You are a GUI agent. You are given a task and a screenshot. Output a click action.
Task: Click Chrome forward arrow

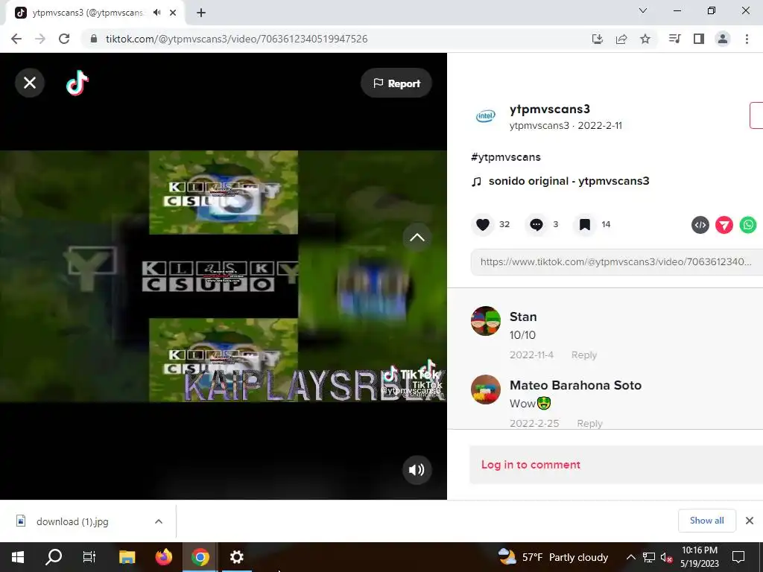[x=40, y=39]
